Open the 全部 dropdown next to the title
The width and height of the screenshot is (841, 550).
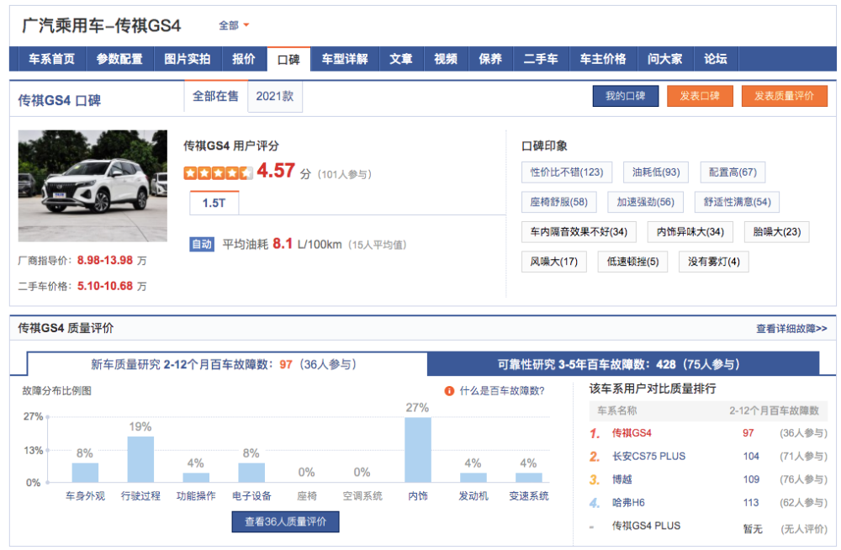(234, 25)
